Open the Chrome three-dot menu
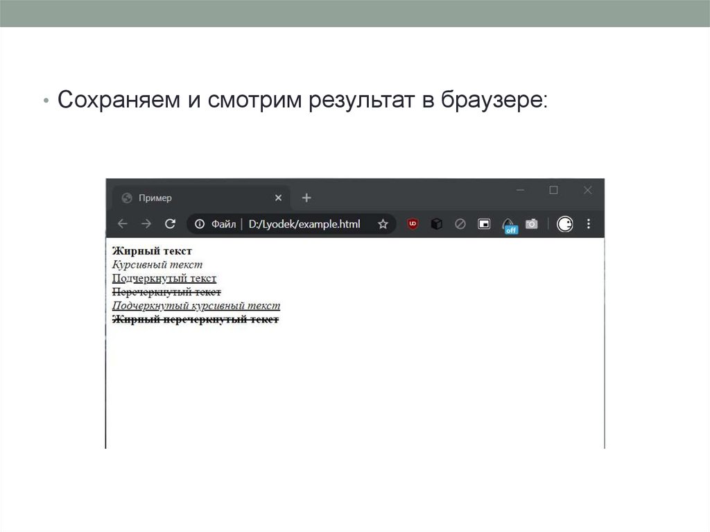 click(588, 224)
